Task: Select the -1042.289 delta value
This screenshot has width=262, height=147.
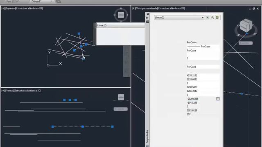Action: pyautogui.click(x=192, y=102)
